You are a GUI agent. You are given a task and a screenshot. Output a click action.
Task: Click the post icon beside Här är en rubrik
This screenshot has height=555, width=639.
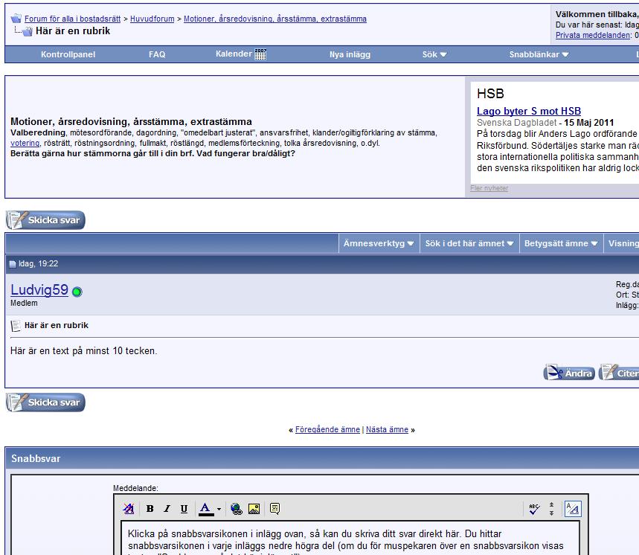click(x=16, y=326)
